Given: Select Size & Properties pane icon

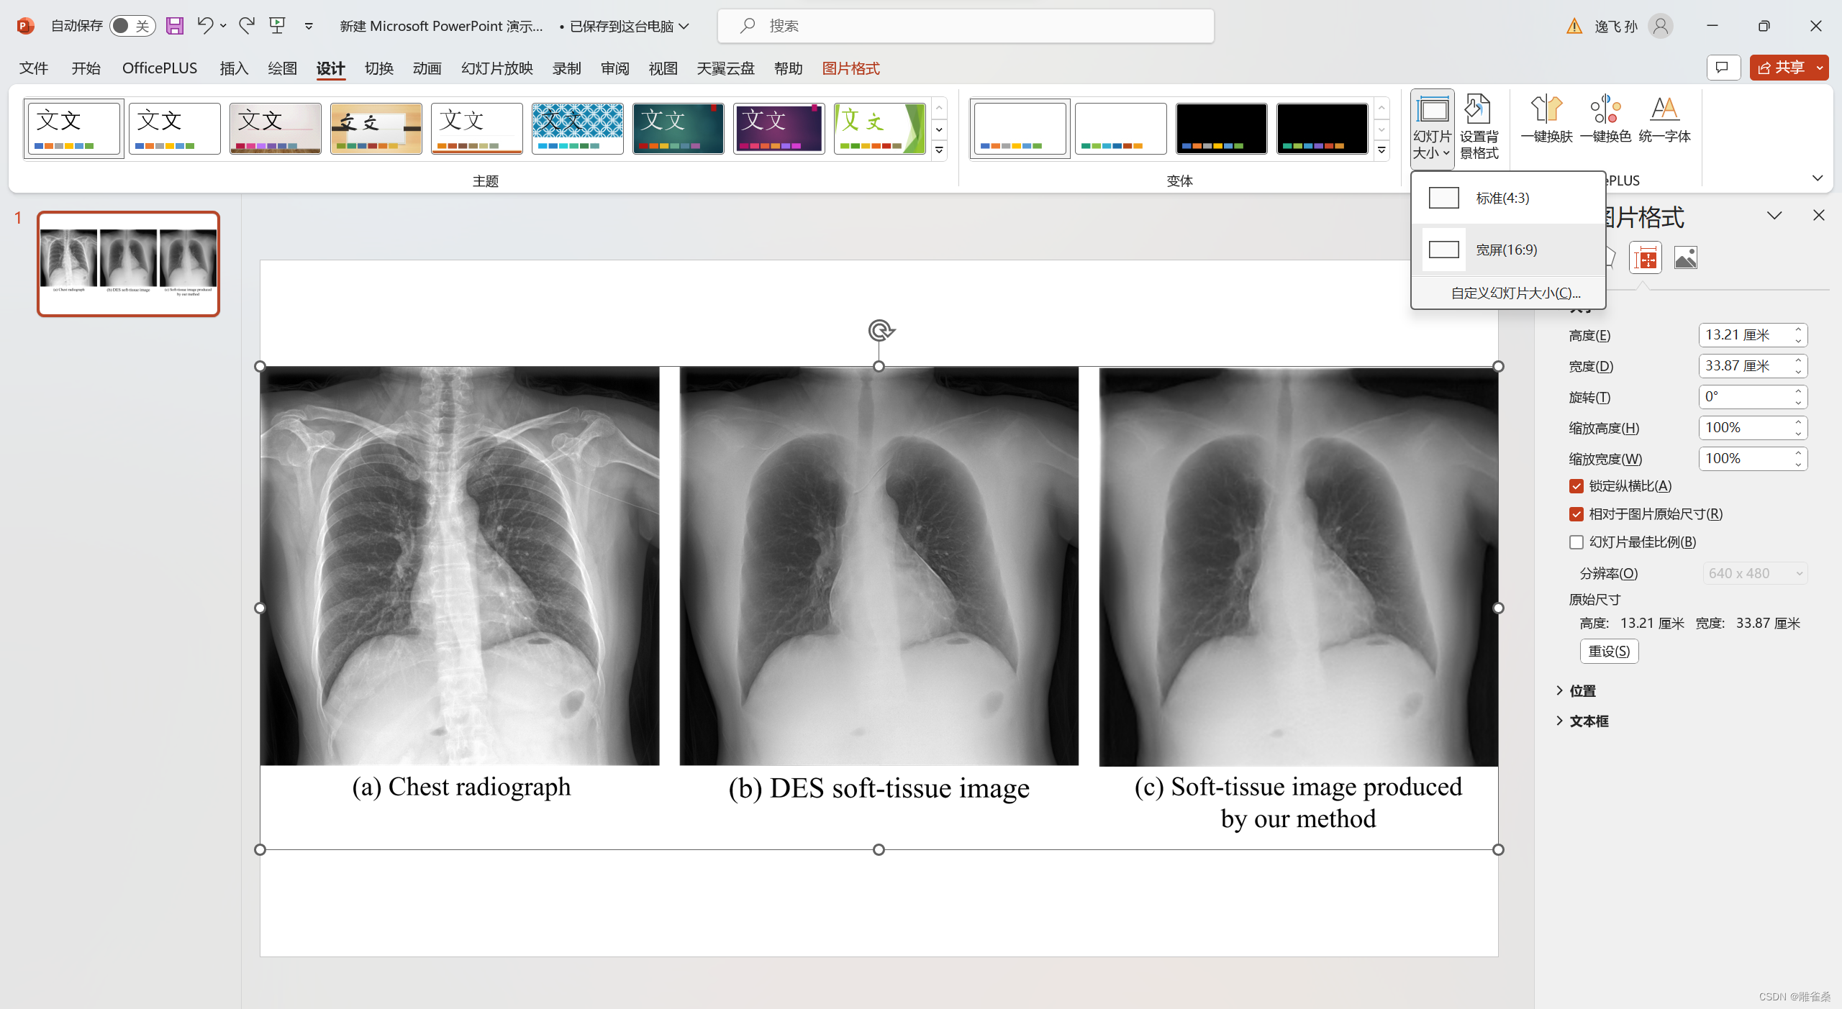Looking at the screenshot, I should [1646, 257].
